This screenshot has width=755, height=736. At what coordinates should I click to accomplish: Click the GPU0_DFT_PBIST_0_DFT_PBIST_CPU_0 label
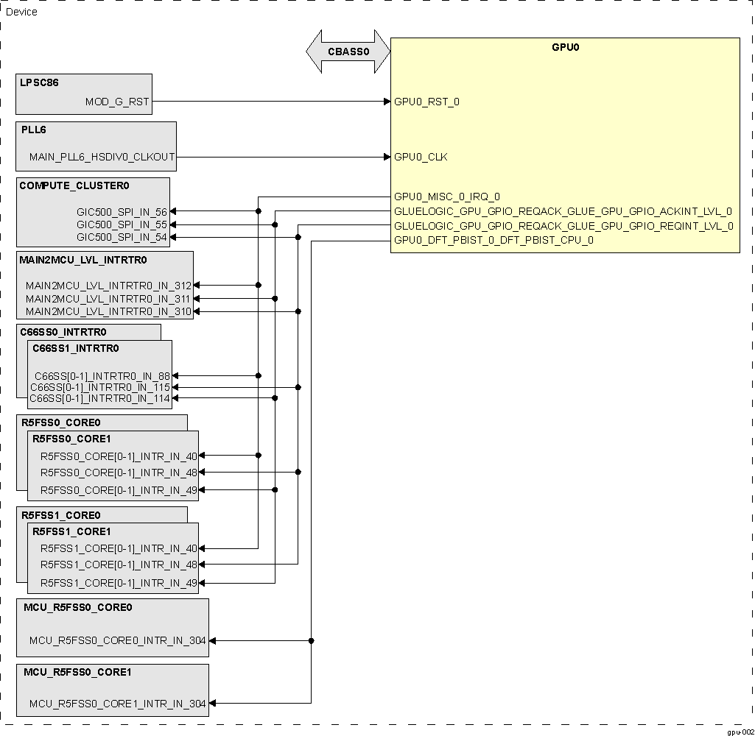coord(494,240)
